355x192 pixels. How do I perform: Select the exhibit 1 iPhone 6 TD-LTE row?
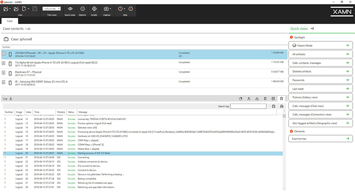144,54
